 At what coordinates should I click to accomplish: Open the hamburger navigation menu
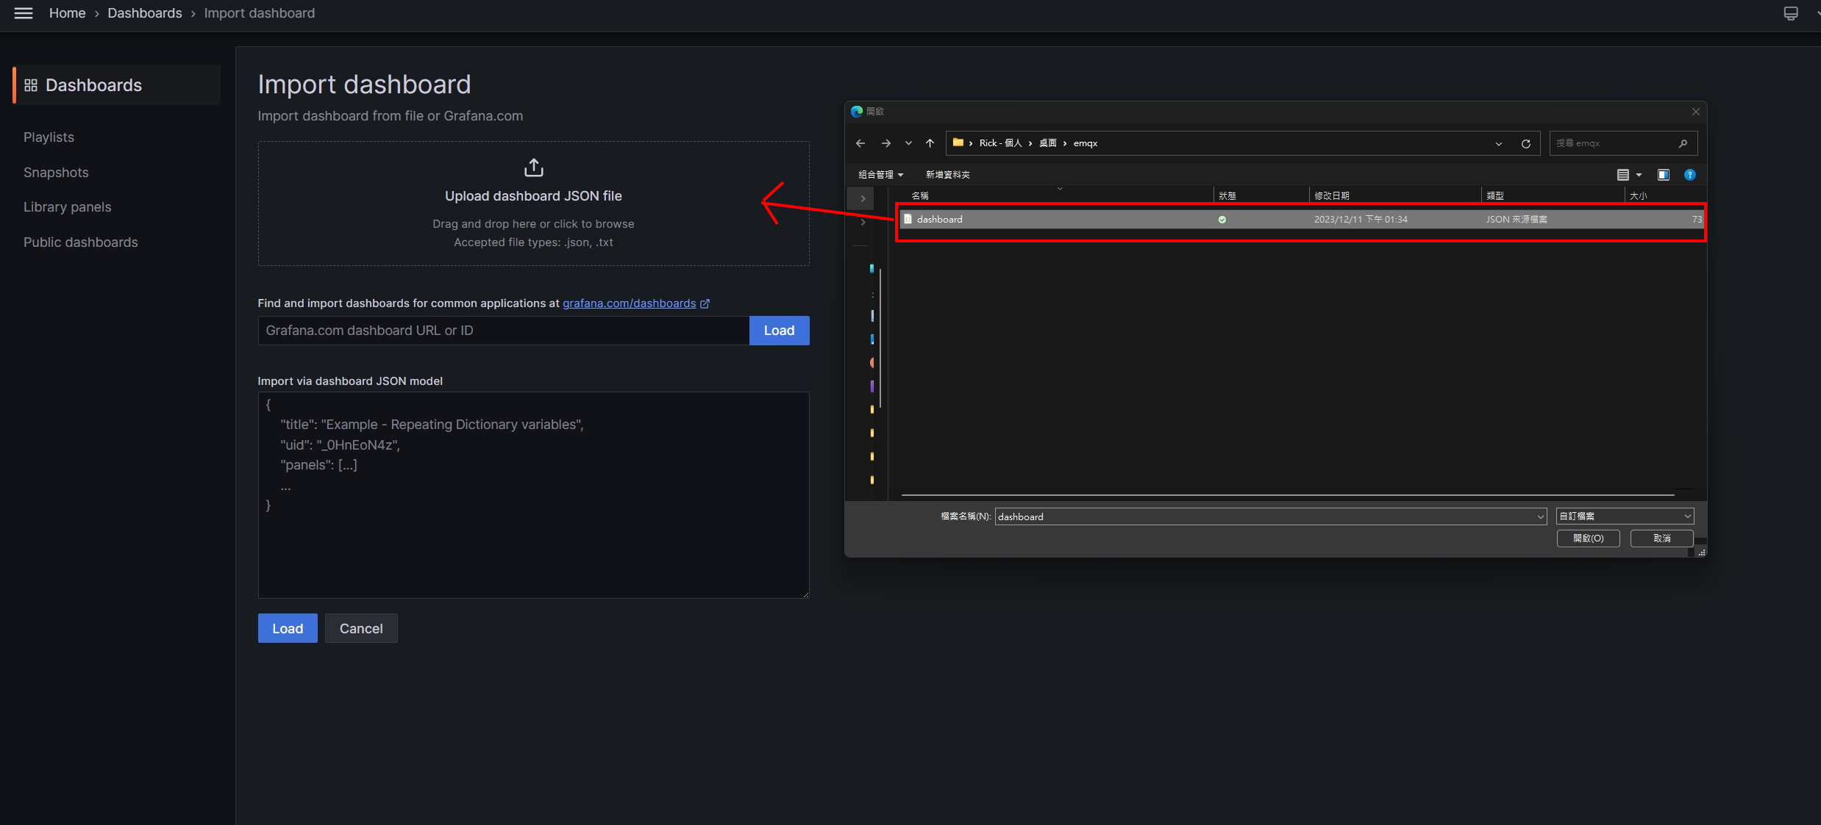(x=24, y=13)
